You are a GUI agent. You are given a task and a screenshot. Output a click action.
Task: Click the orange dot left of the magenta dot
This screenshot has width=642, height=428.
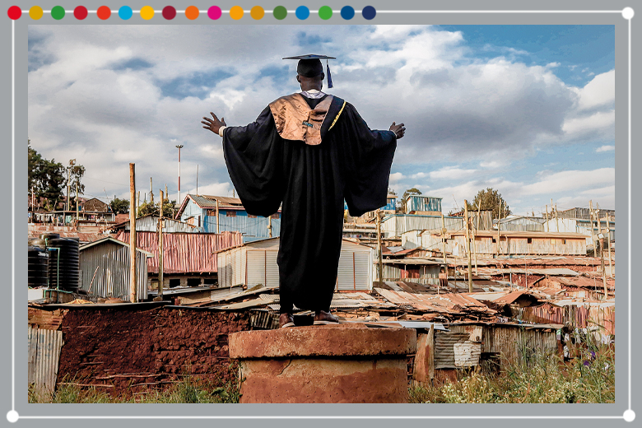(192, 12)
